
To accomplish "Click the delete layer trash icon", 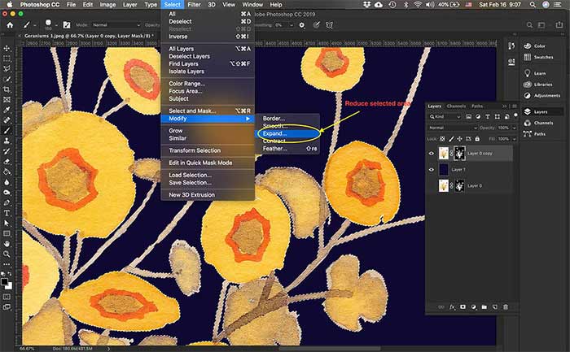I will point(505,306).
